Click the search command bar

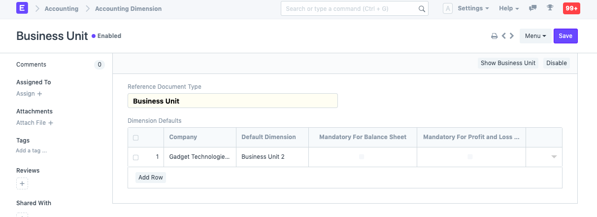pyautogui.click(x=351, y=8)
